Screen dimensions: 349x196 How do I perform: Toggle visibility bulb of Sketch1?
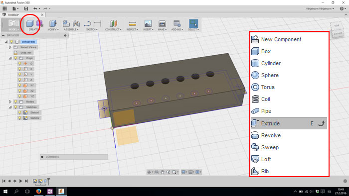coord(19,112)
